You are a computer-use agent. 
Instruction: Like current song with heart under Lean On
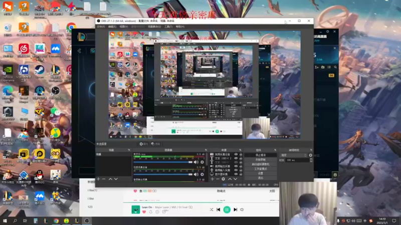pos(144,212)
